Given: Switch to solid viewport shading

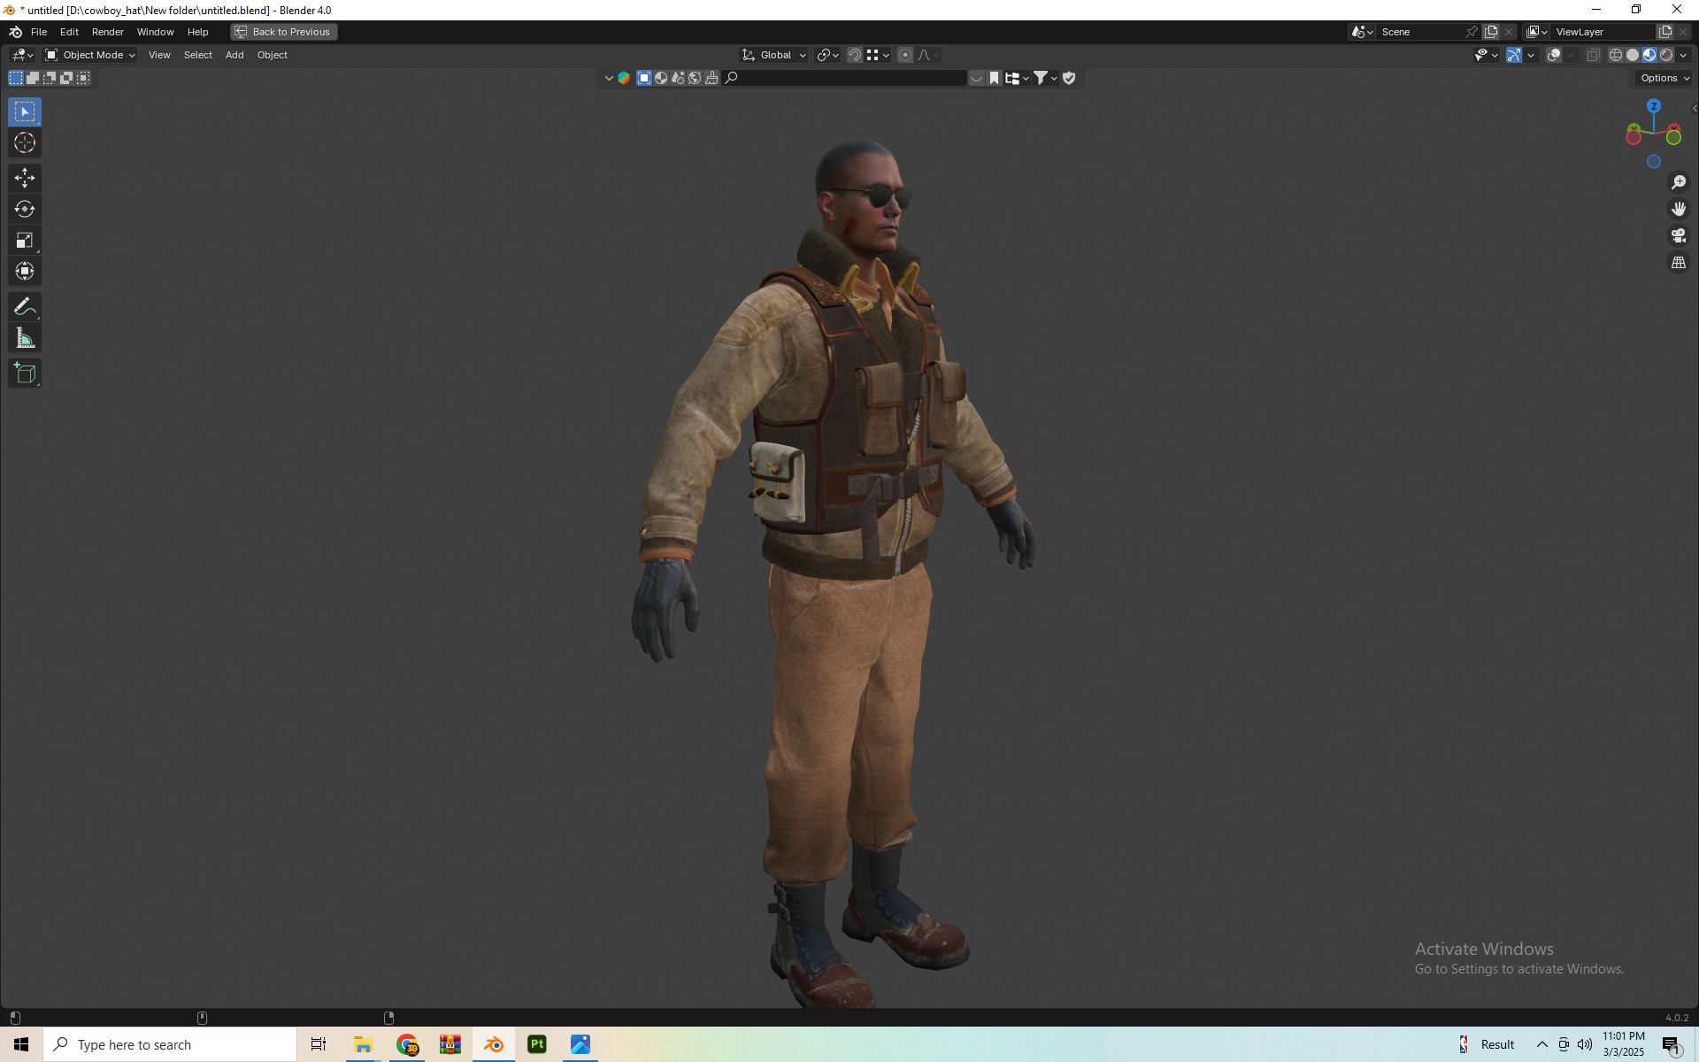Looking at the screenshot, I should pos(1633,55).
